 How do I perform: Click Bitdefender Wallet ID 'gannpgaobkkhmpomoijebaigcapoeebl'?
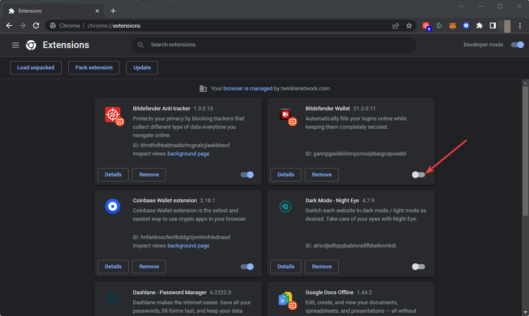click(x=360, y=154)
